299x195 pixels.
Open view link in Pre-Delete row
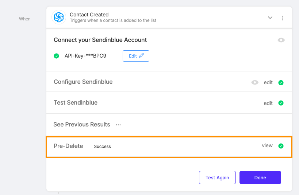(267, 145)
